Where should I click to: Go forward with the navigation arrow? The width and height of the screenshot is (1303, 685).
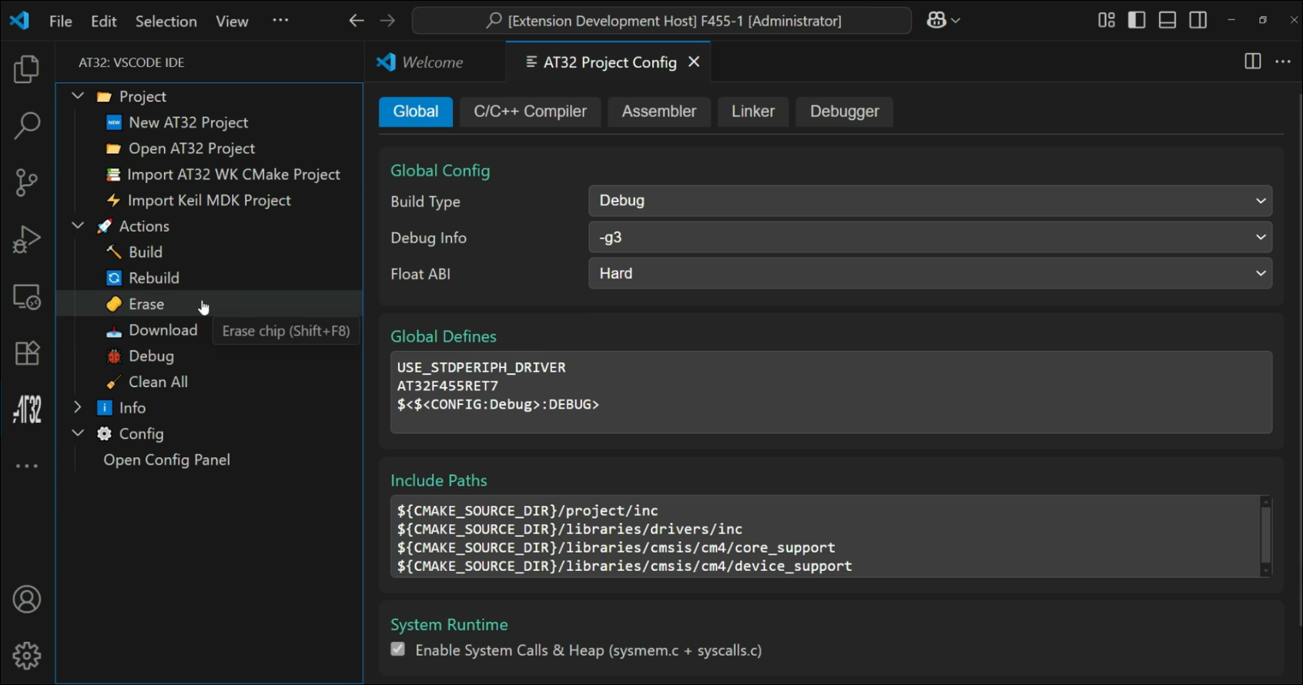click(387, 21)
